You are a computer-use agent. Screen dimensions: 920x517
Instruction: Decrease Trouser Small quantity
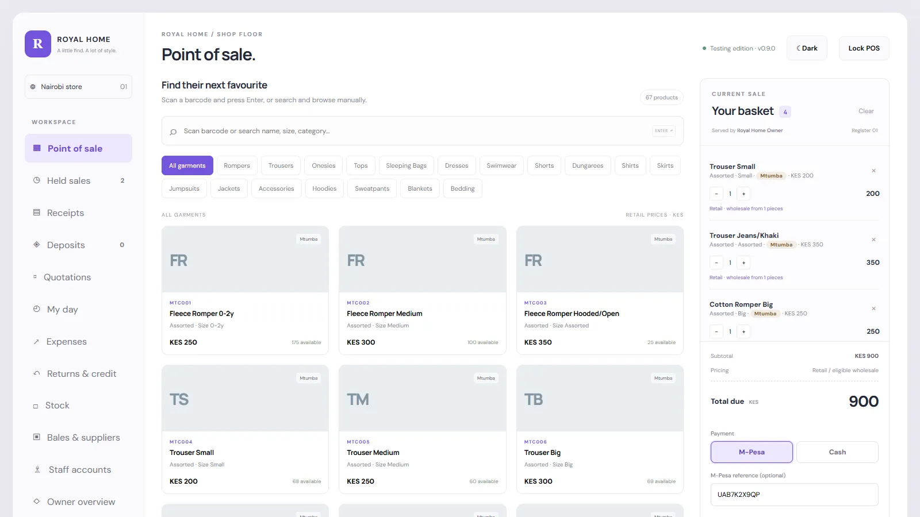716,194
